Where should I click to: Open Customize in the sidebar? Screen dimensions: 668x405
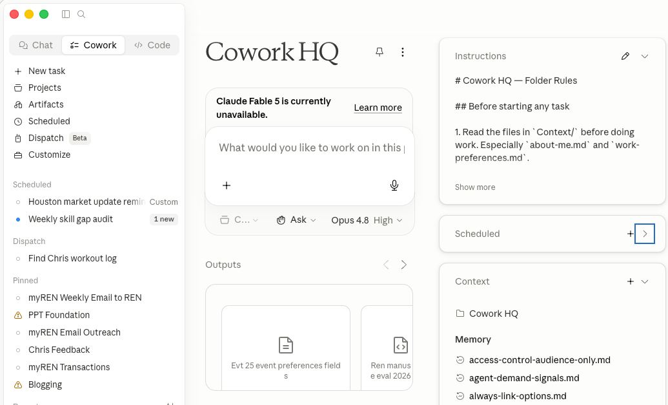pyautogui.click(x=50, y=155)
